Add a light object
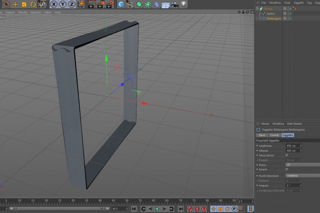The image size is (320, 213). 183,4
